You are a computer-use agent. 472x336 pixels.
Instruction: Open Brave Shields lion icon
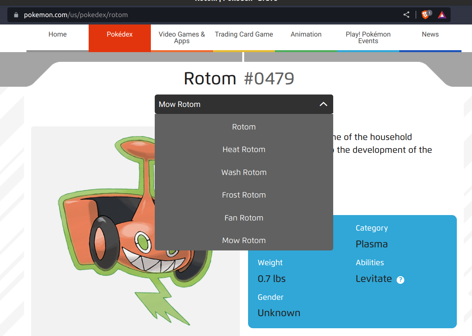pos(425,15)
